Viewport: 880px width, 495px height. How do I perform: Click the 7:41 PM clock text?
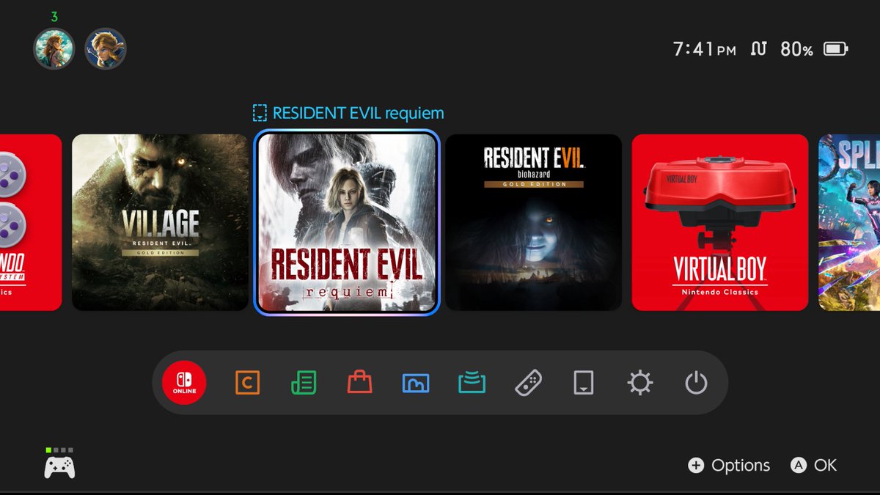[x=705, y=49]
